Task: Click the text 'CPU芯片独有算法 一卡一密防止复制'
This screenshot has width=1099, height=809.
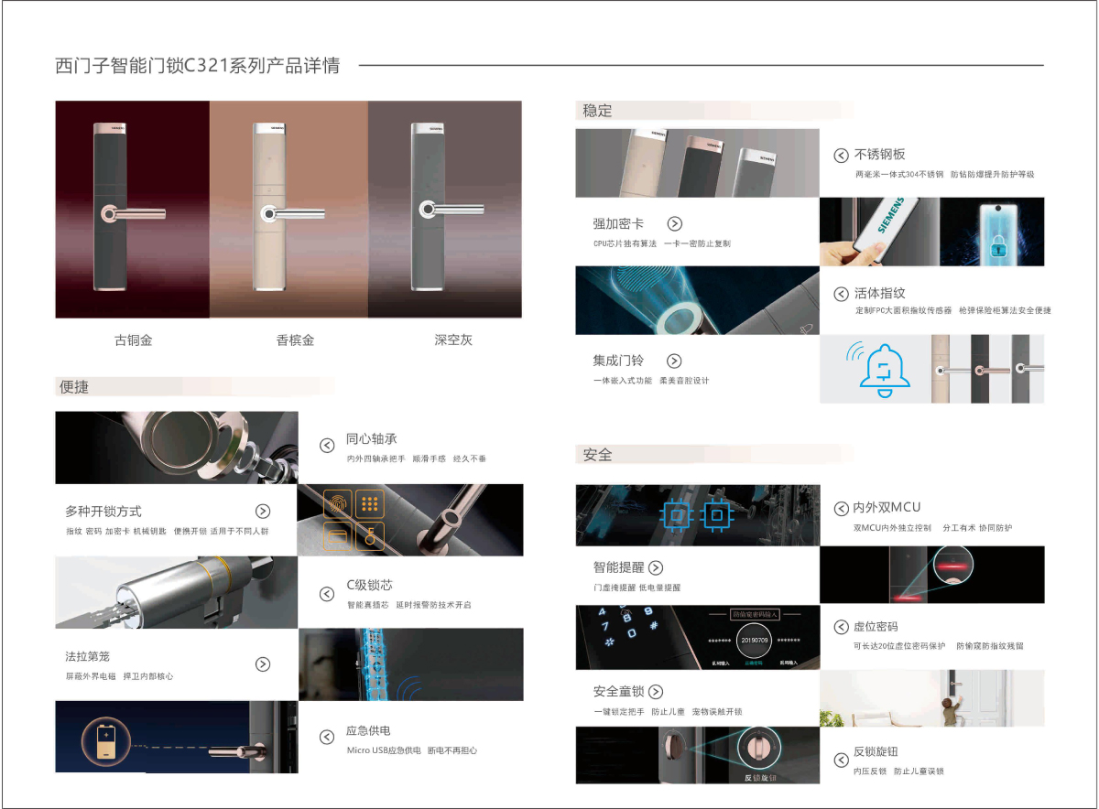Action: [661, 243]
